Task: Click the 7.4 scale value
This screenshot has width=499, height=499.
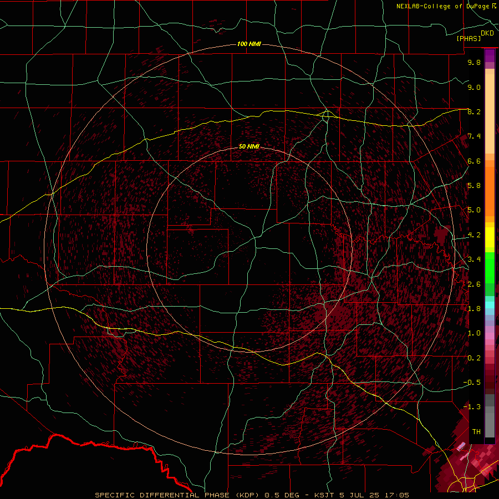Action: tap(474, 136)
